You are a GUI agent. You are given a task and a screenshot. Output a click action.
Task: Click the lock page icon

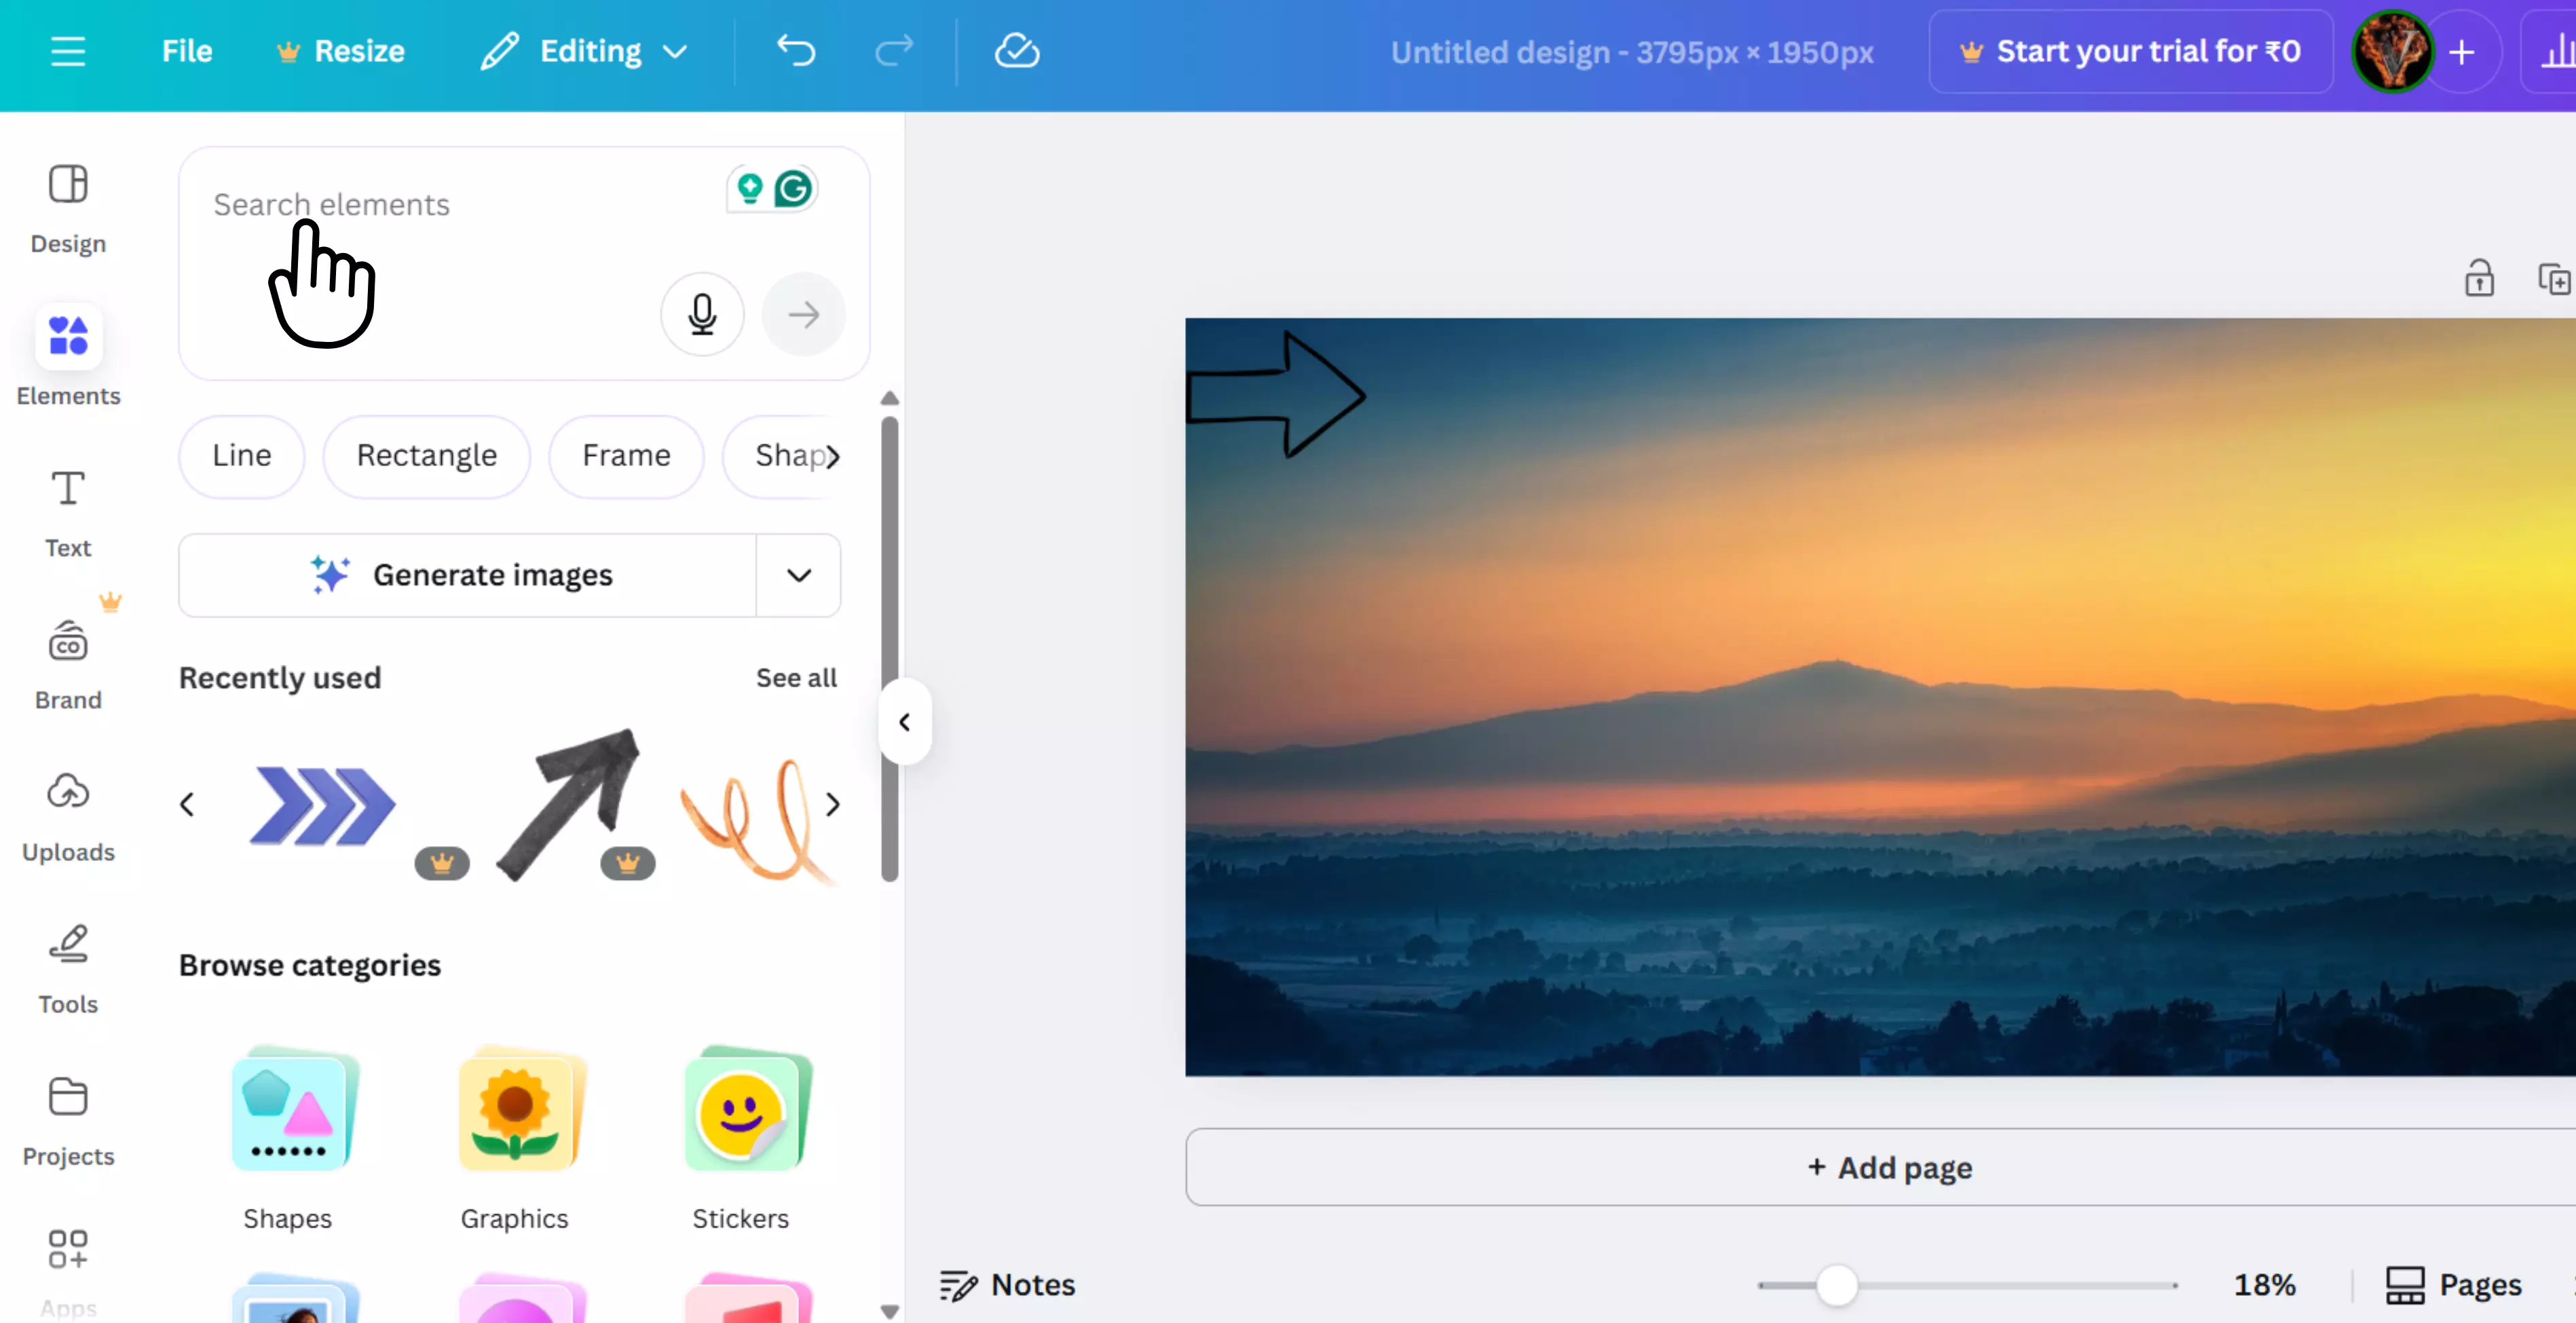[2479, 279]
